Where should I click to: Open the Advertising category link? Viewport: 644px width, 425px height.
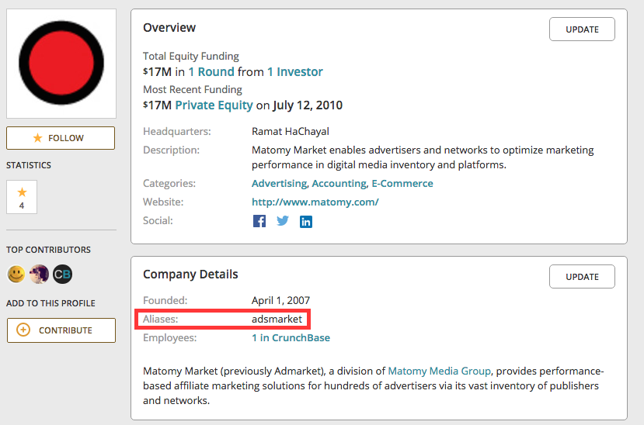click(280, 183)
